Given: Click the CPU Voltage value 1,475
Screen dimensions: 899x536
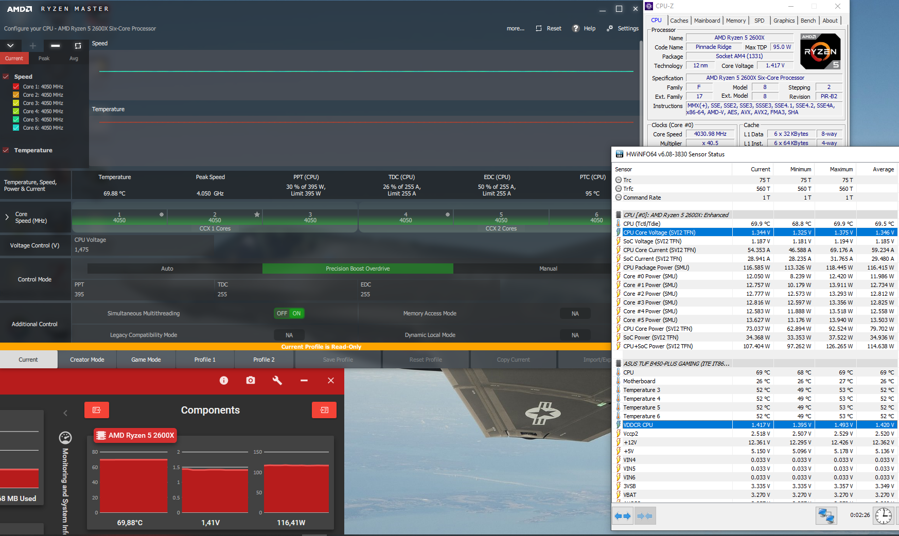Looking at the screenshot, I should (81, 249).
